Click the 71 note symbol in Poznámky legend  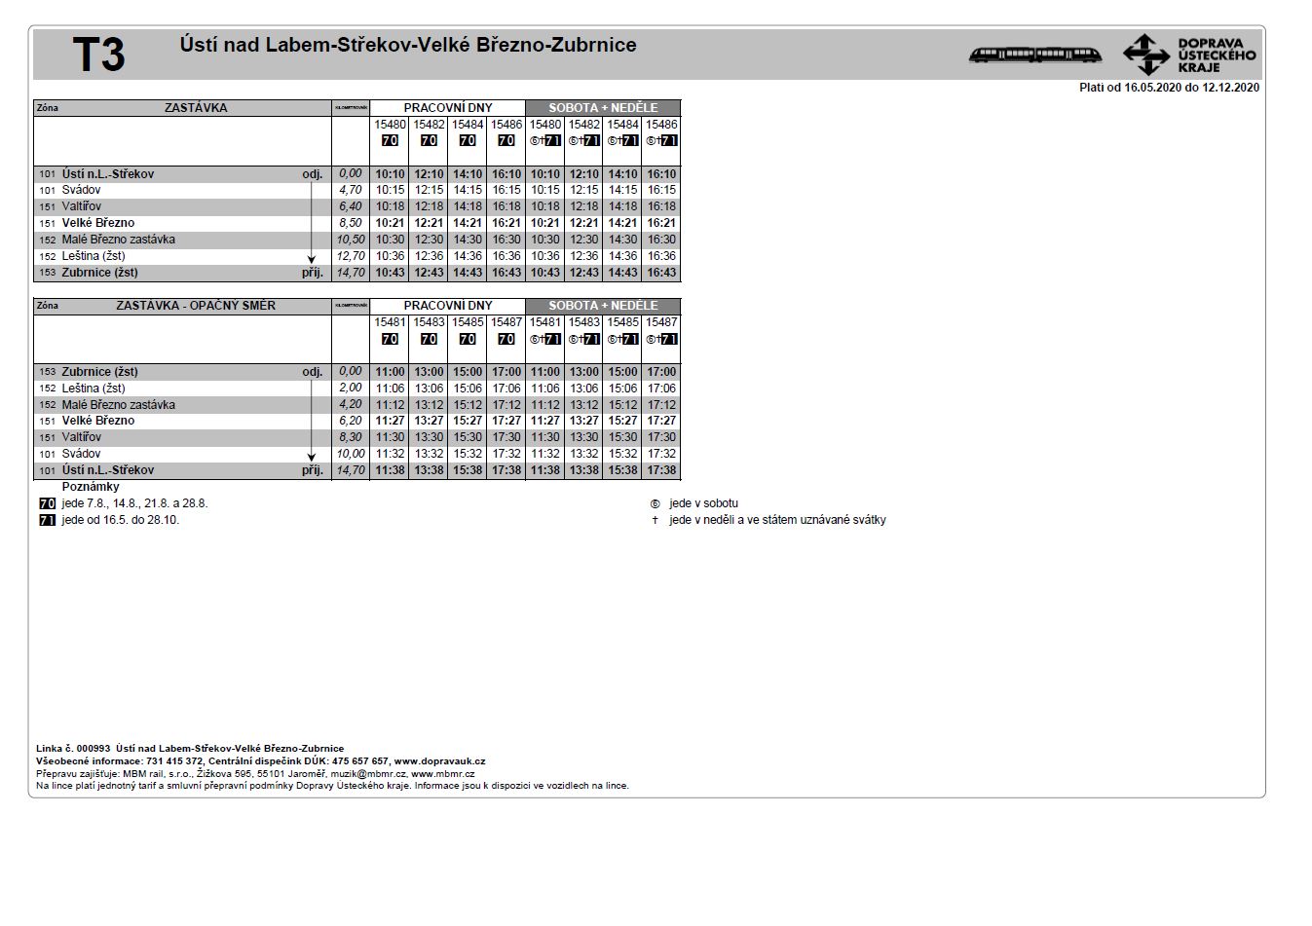click(x=47, y=520)
